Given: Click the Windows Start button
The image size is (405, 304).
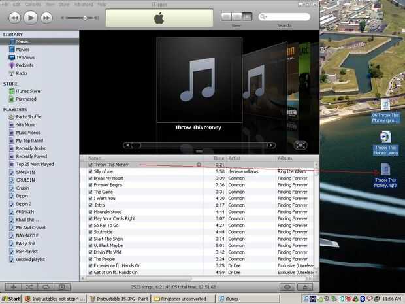Looking at the screenshot, I should tap(11, 299).
